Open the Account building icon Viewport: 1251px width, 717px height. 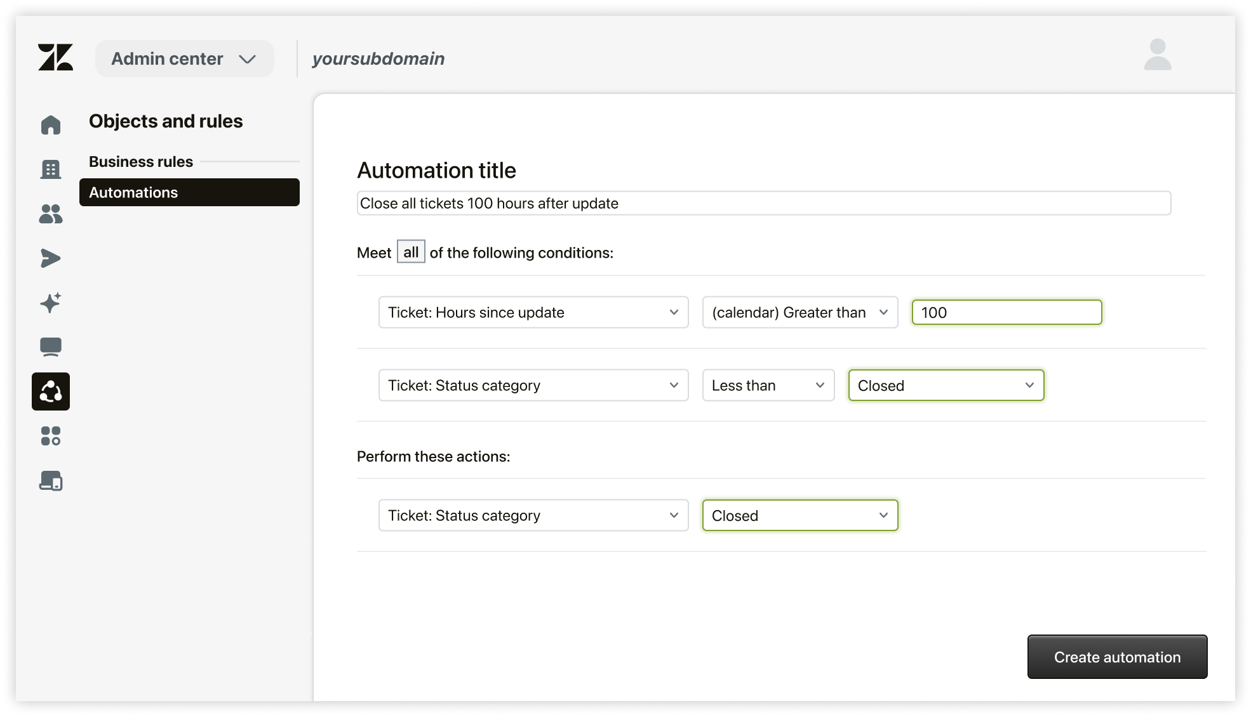click(x=51, y=169)
